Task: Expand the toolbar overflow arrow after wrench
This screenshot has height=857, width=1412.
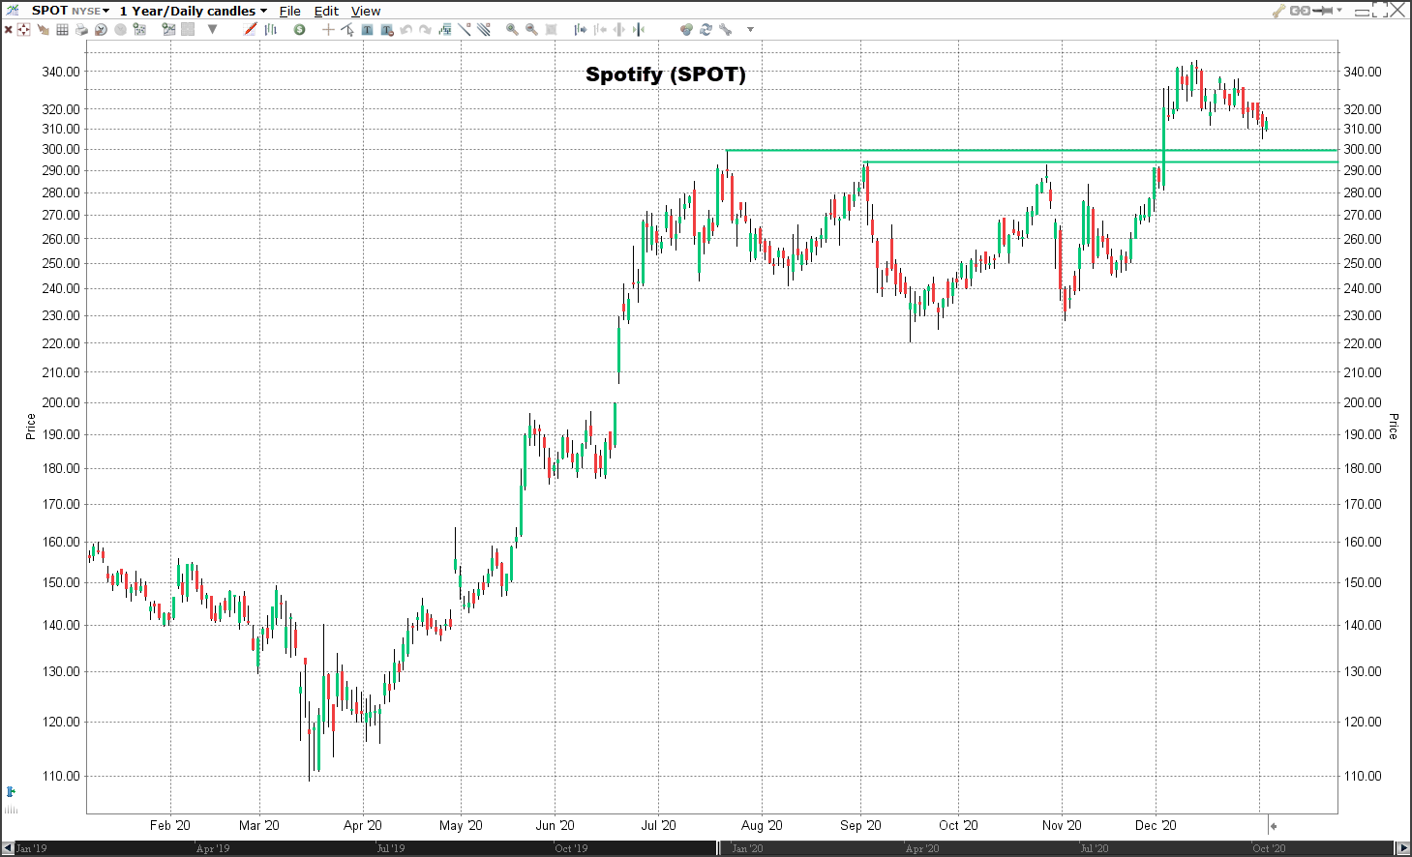Action: point(750,30)
